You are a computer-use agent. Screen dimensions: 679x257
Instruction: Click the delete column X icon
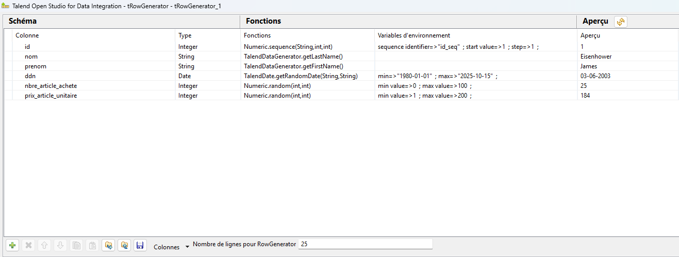[28, 246]
